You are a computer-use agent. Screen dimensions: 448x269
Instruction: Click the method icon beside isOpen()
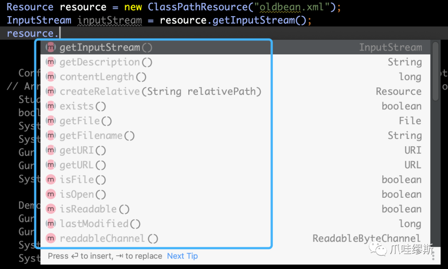click(x=51, y=194)
